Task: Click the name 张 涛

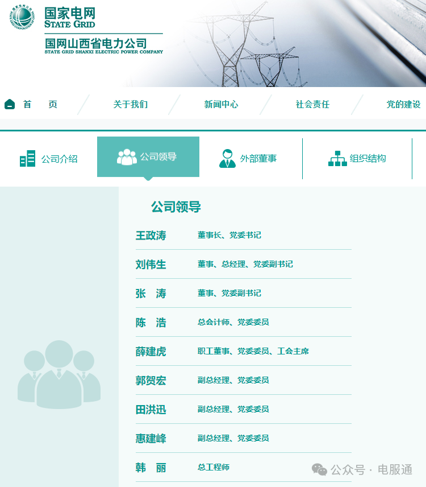Action: pyautogui.click(x=151, y=294)
